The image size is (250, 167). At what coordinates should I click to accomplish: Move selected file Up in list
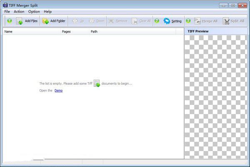tap(78, 21)
